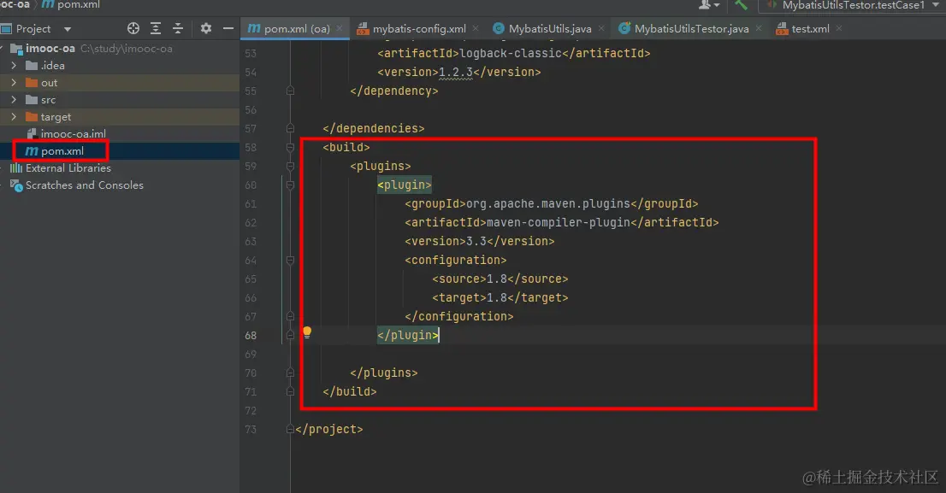Click the yellow intention lightbulb on line 68
The image size is (946, 493).
pyautogui.click(x=307, y=332)
